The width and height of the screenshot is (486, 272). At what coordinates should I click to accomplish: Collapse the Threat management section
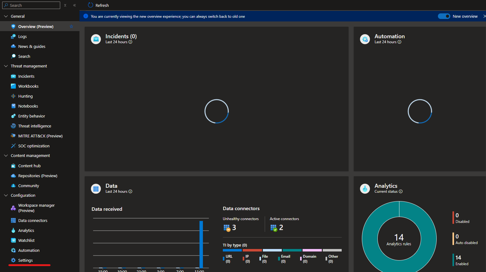(5, 66)
